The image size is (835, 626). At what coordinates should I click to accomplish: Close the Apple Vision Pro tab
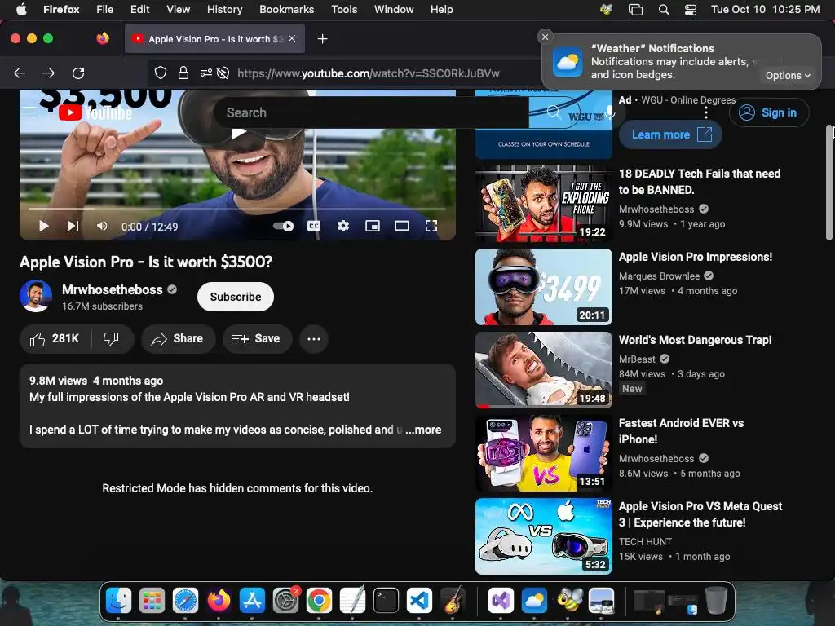292,38
